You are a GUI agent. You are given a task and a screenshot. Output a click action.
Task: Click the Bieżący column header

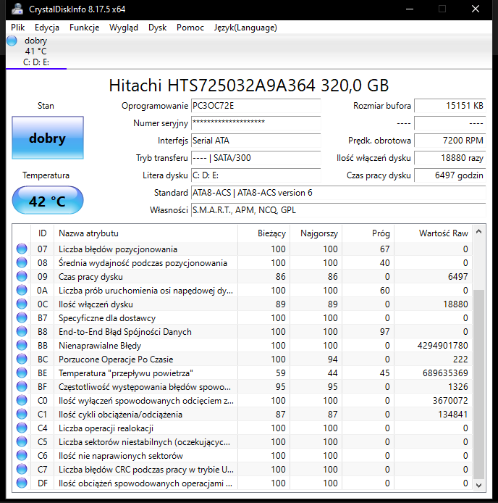[x=263, y=233]
